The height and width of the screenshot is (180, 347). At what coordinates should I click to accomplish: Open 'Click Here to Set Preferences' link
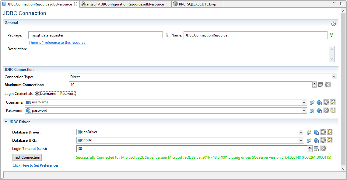35,165
